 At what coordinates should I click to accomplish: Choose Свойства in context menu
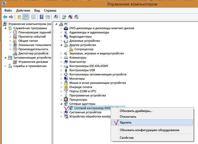point(152,138)
